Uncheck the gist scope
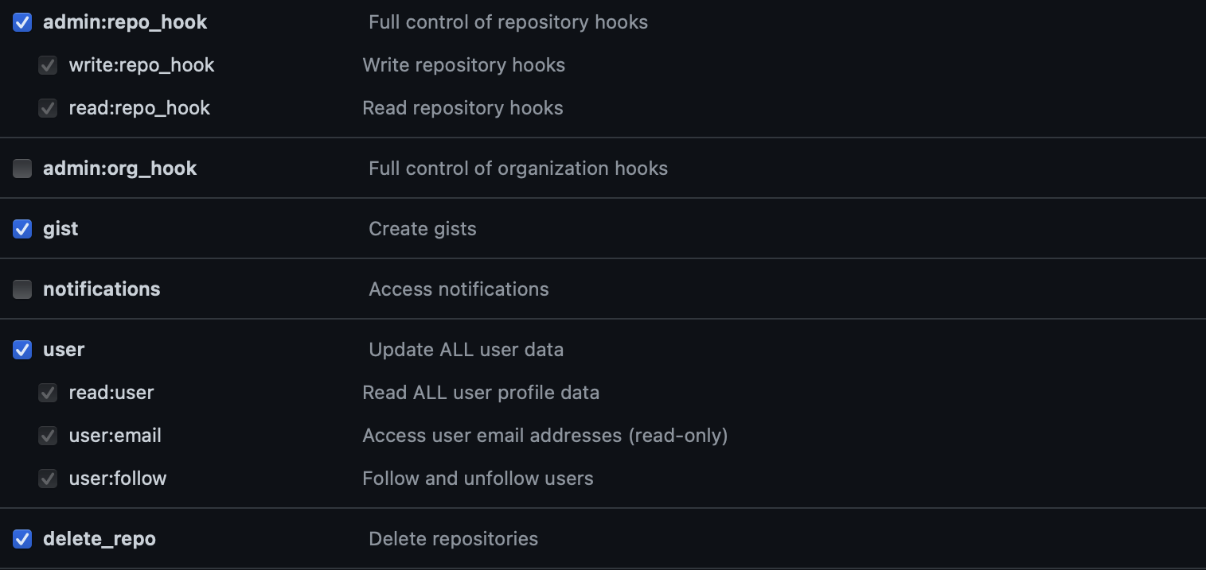The height and width of the screenshot is (570, 1206). coord(21,228)
